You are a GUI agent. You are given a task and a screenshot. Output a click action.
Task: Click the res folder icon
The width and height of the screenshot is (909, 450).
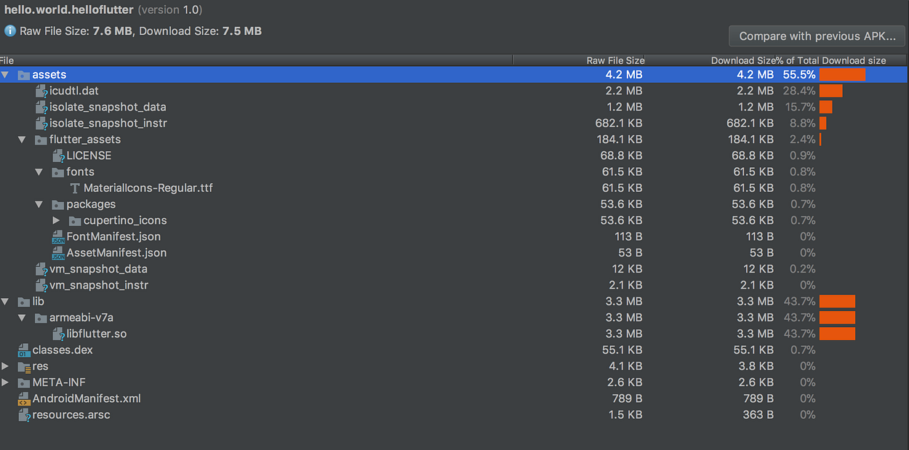coord(23,366)
